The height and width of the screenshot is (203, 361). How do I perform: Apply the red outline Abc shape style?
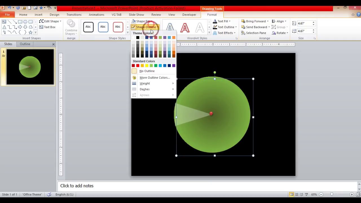(118, 27)
